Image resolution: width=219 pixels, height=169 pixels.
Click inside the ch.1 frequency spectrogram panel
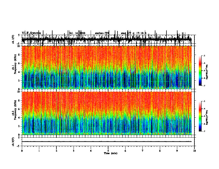106,67
